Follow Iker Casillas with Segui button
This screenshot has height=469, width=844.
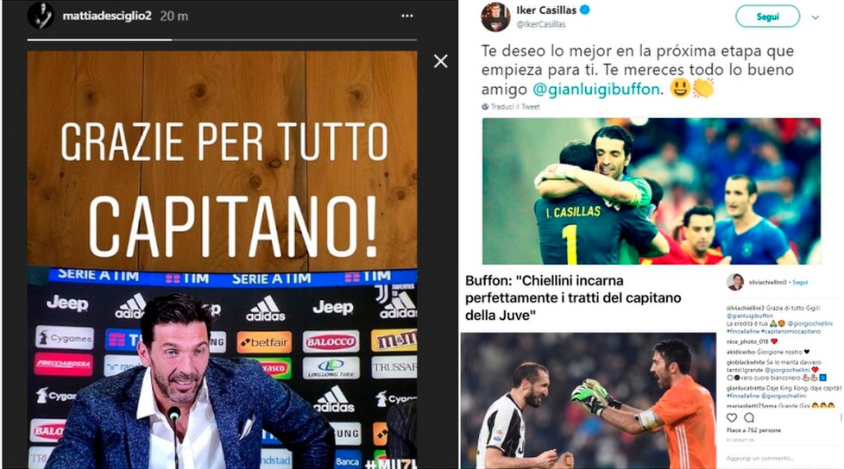(767, 16)
